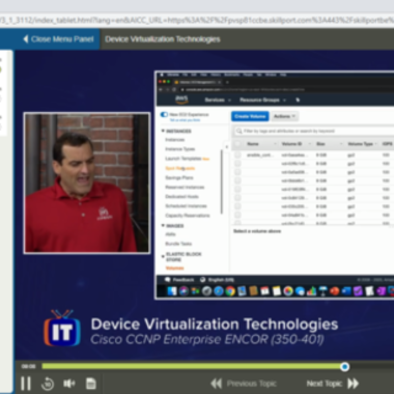The width and height of the screenshot is (394, 394).
Task: Go to Previous Topic
Action: pos(252,384)
